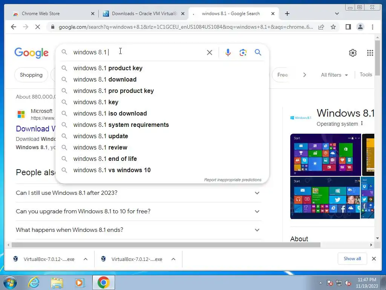Close the downloads shelf bar
Viewport: 386px width, 290px height.
coord(374,259)
